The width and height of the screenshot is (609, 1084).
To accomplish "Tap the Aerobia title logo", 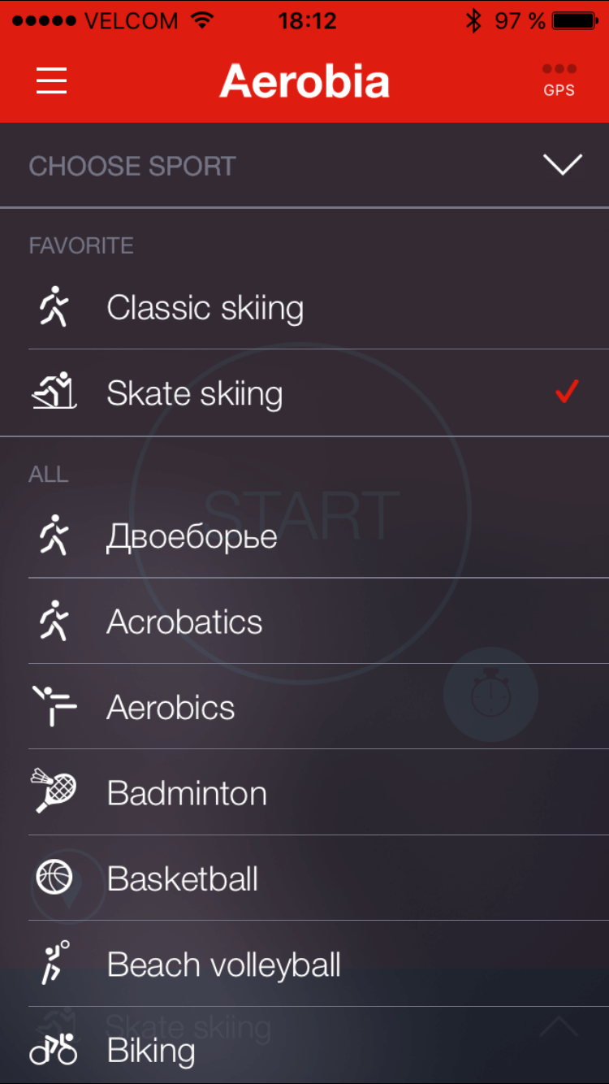I will pos(304,81).
